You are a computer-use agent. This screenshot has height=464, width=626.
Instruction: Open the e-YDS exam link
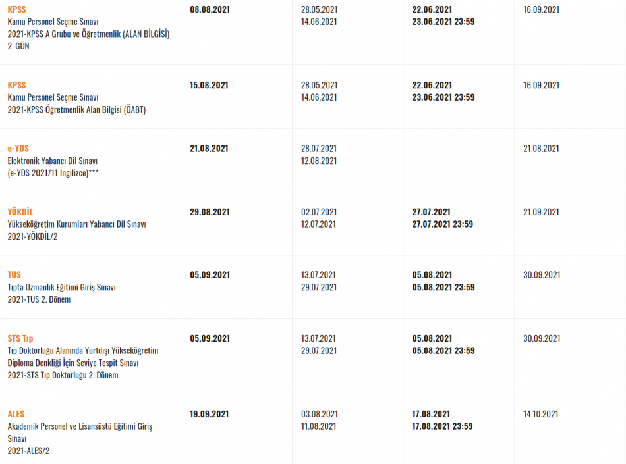click(x=18, y=149)
